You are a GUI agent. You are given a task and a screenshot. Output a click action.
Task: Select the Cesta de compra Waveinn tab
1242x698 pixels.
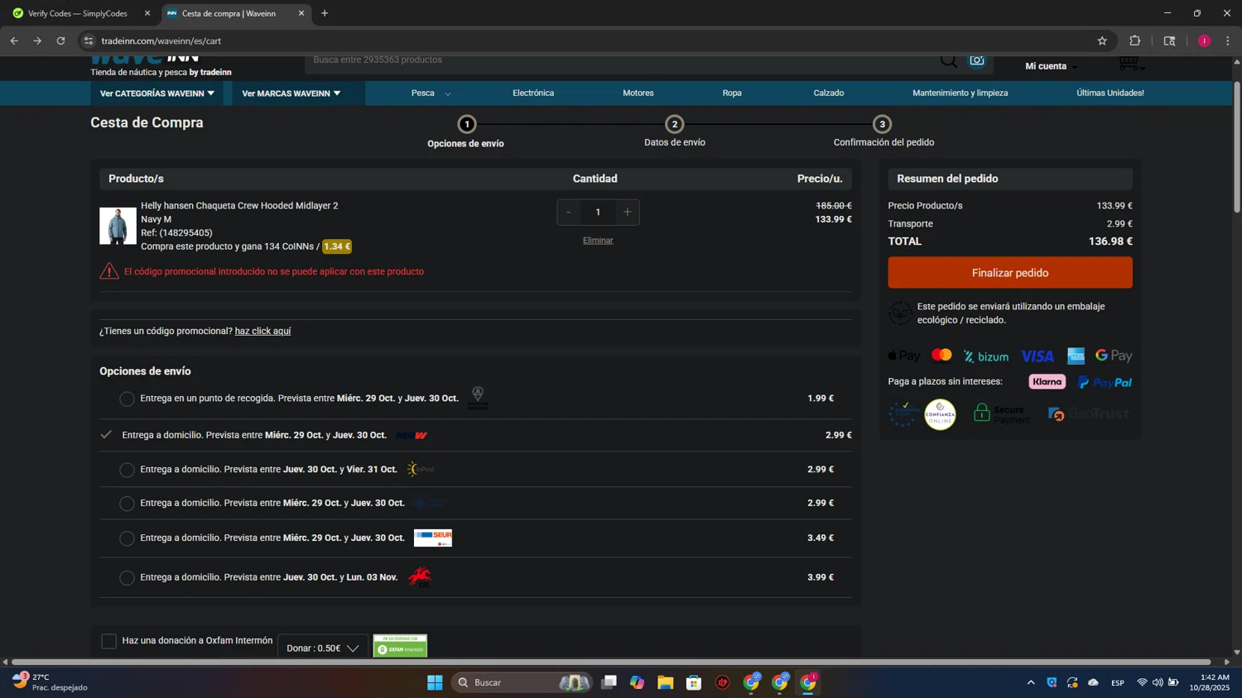(229, 13)
